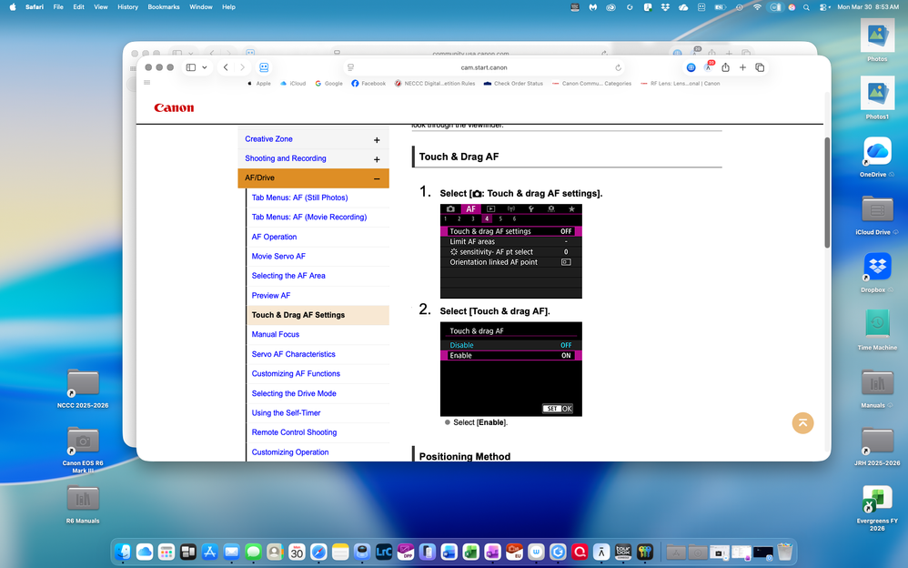Click the Canon logo

tap(174, 107)
